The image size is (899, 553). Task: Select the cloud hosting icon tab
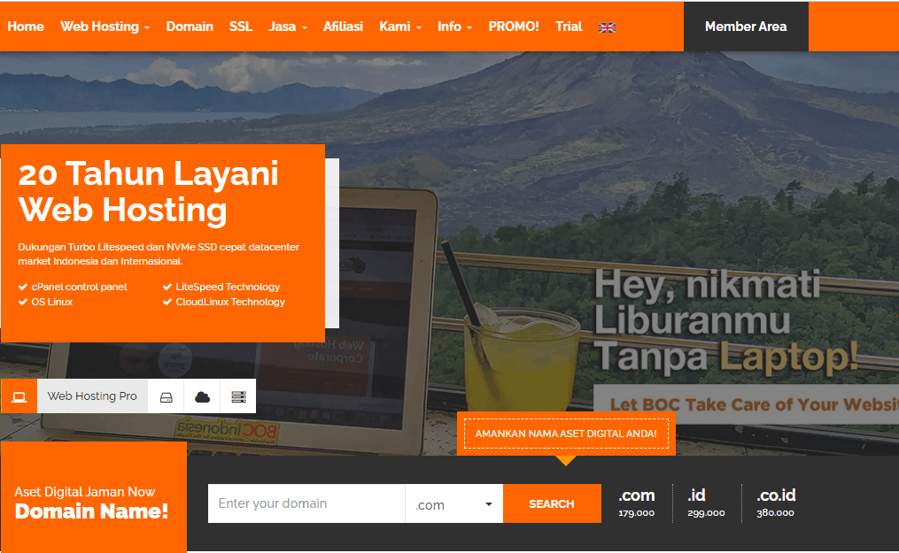tap(202, 396)
